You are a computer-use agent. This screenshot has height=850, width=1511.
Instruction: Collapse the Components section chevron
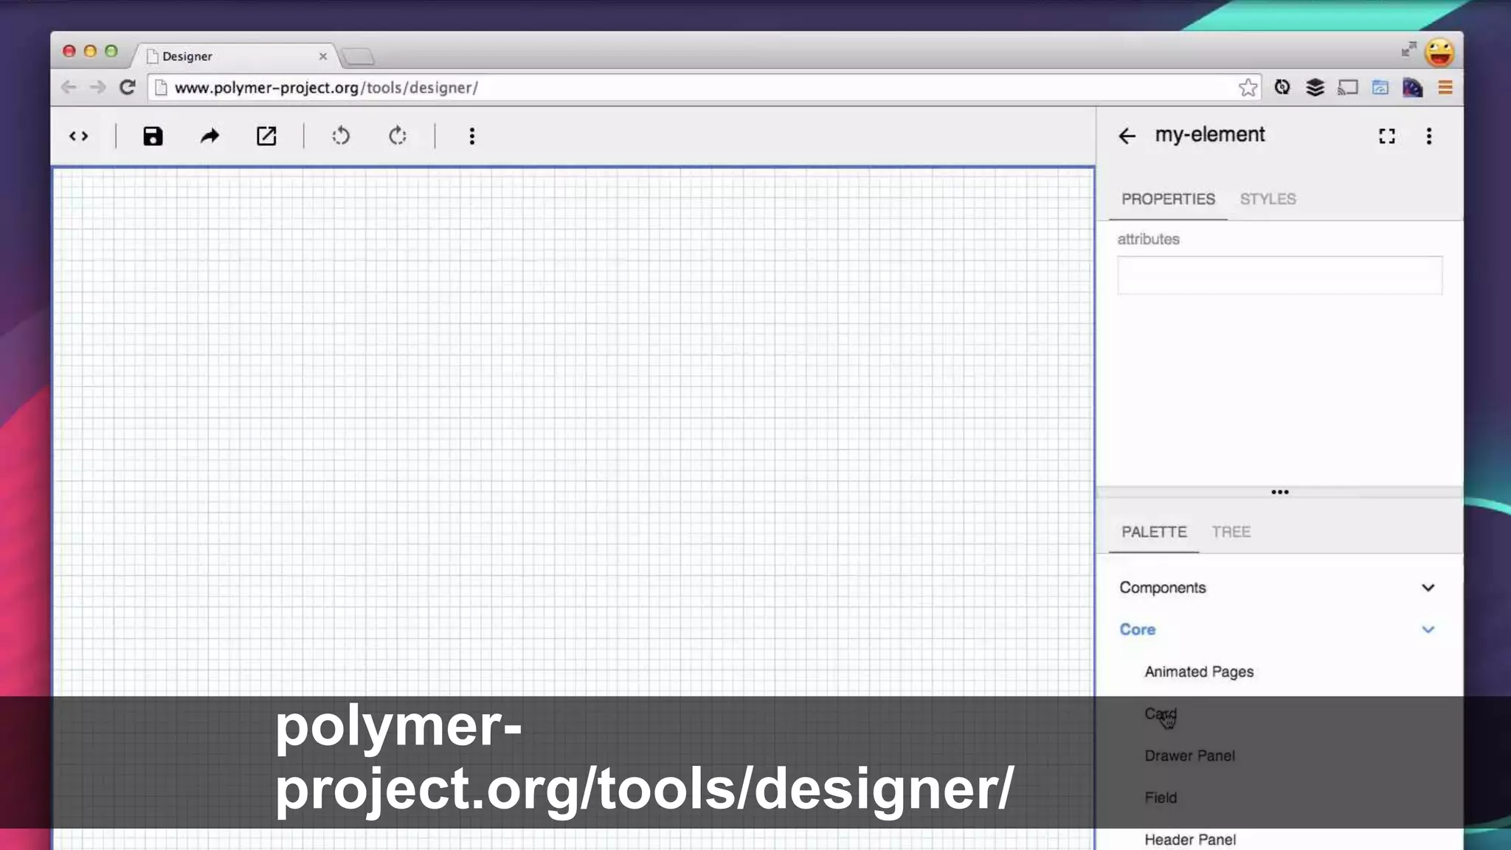1428,588
